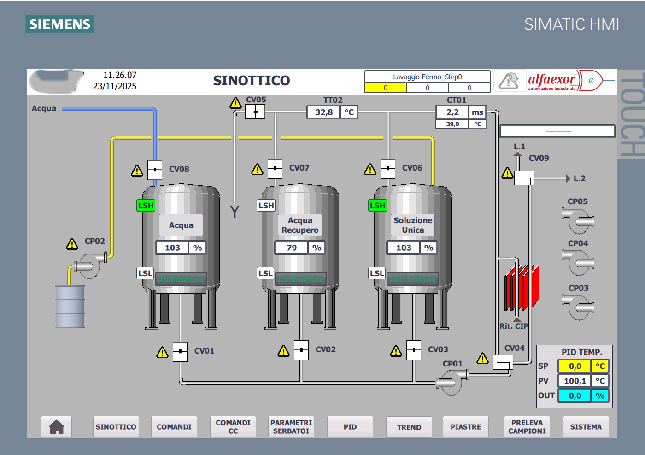Click the CV09 three-way valve symbol

pyautogui.click(x=524, y=177)
